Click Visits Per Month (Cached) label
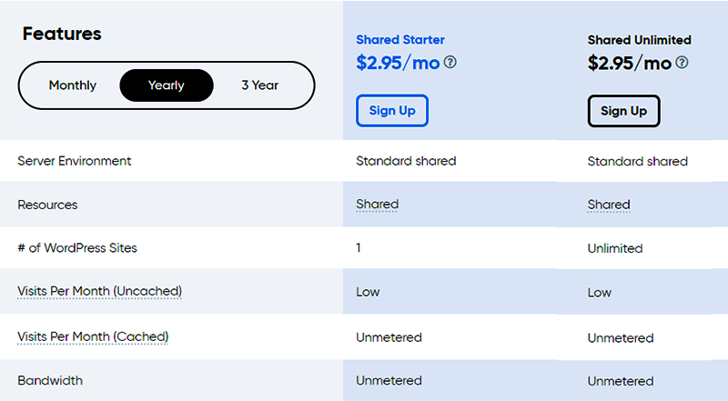The image size is (728, 401). [93, 336]
